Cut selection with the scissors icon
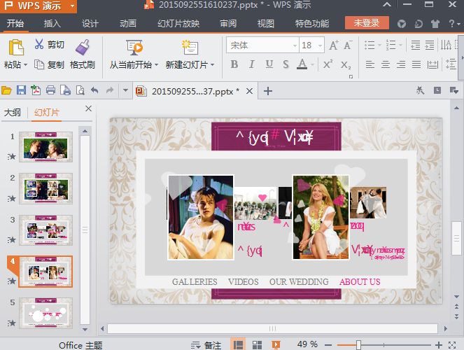 [x=38, y=44]
